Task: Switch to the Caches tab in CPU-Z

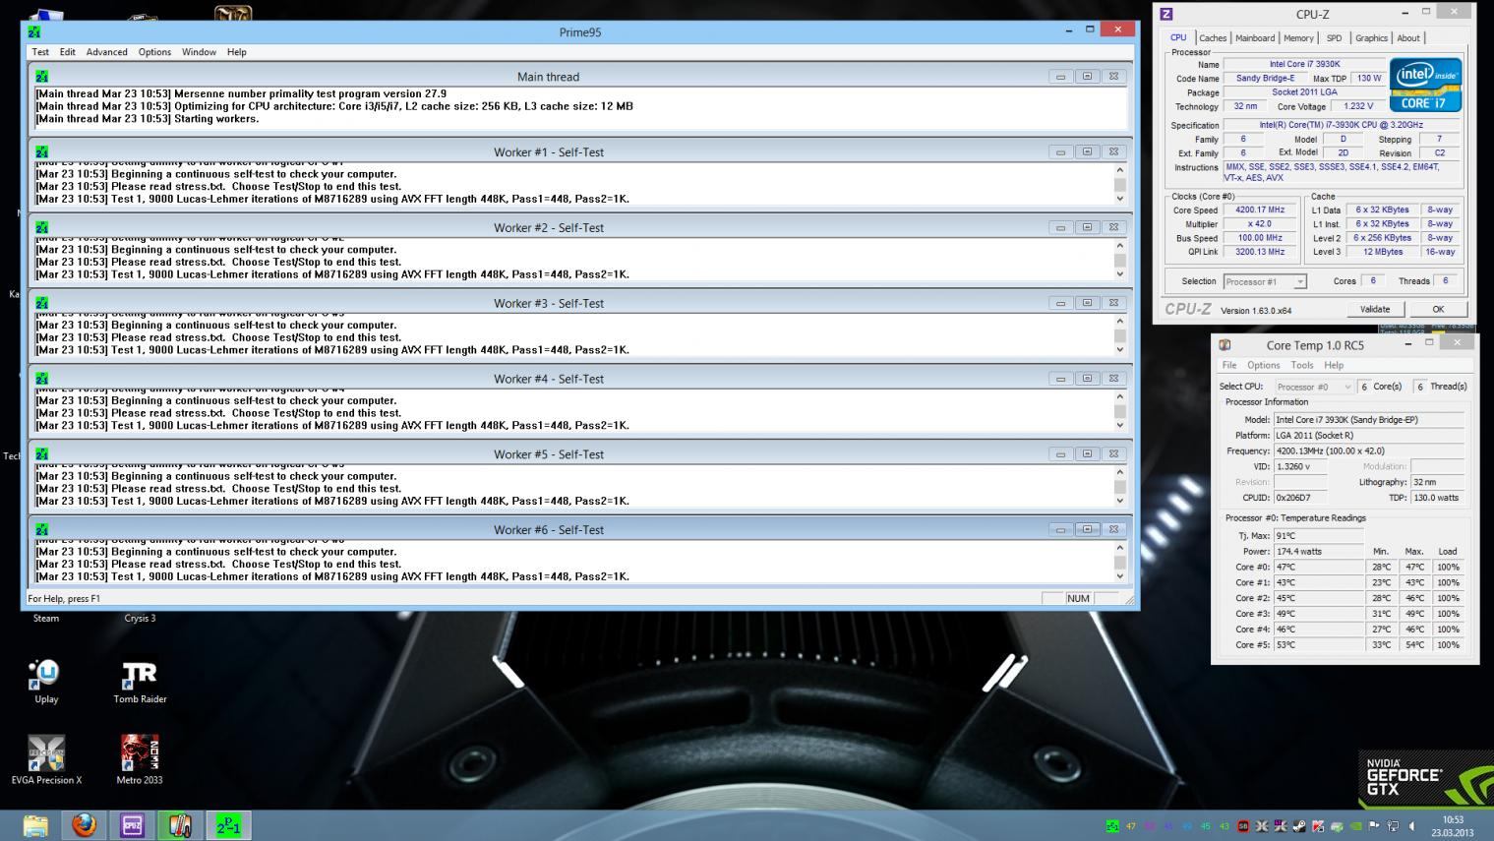Action: (x=1213, y=38)
